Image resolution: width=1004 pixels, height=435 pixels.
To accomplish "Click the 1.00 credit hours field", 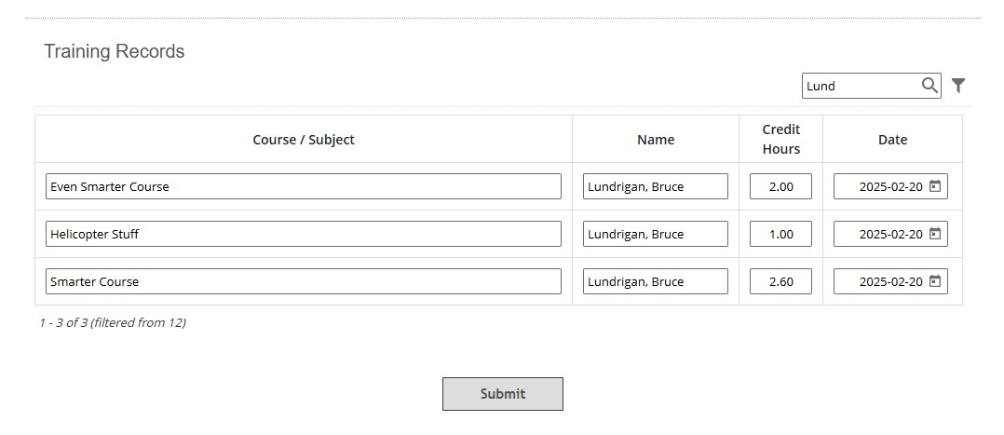I will [x=781, y=234].
